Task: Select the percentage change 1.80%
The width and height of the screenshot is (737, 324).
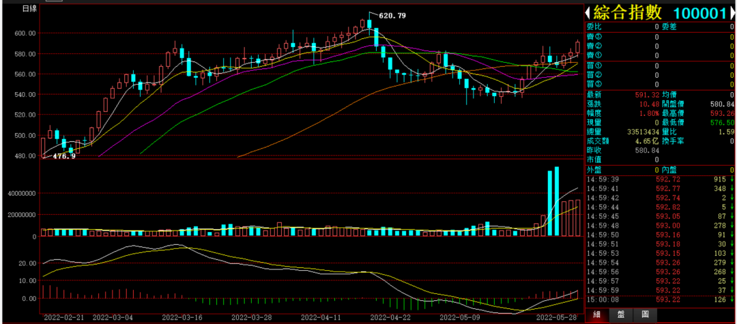Action: point(648,113)
